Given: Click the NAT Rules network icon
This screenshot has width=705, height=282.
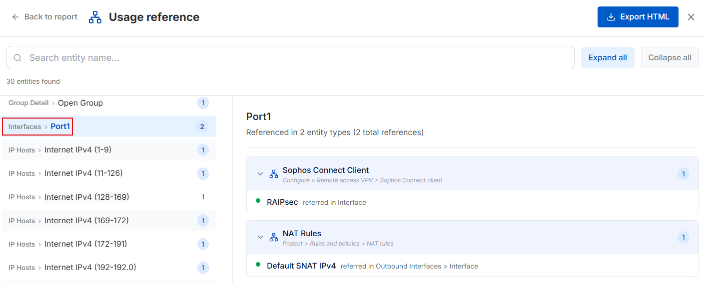Looking at the screenshot, I should pos(274,237).
